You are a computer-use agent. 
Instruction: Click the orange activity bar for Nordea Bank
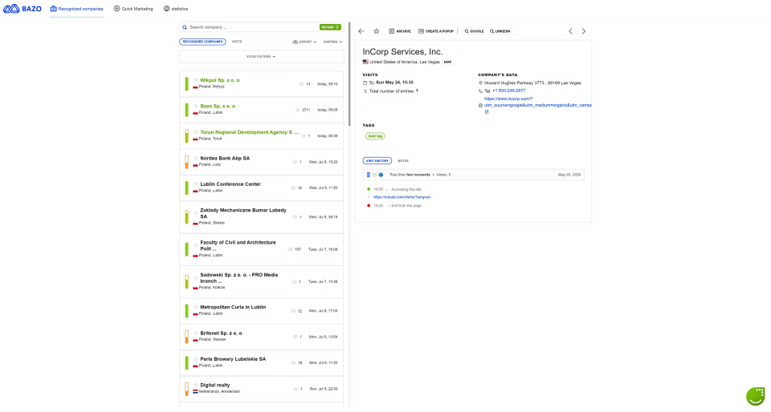(x=187, y=162)
